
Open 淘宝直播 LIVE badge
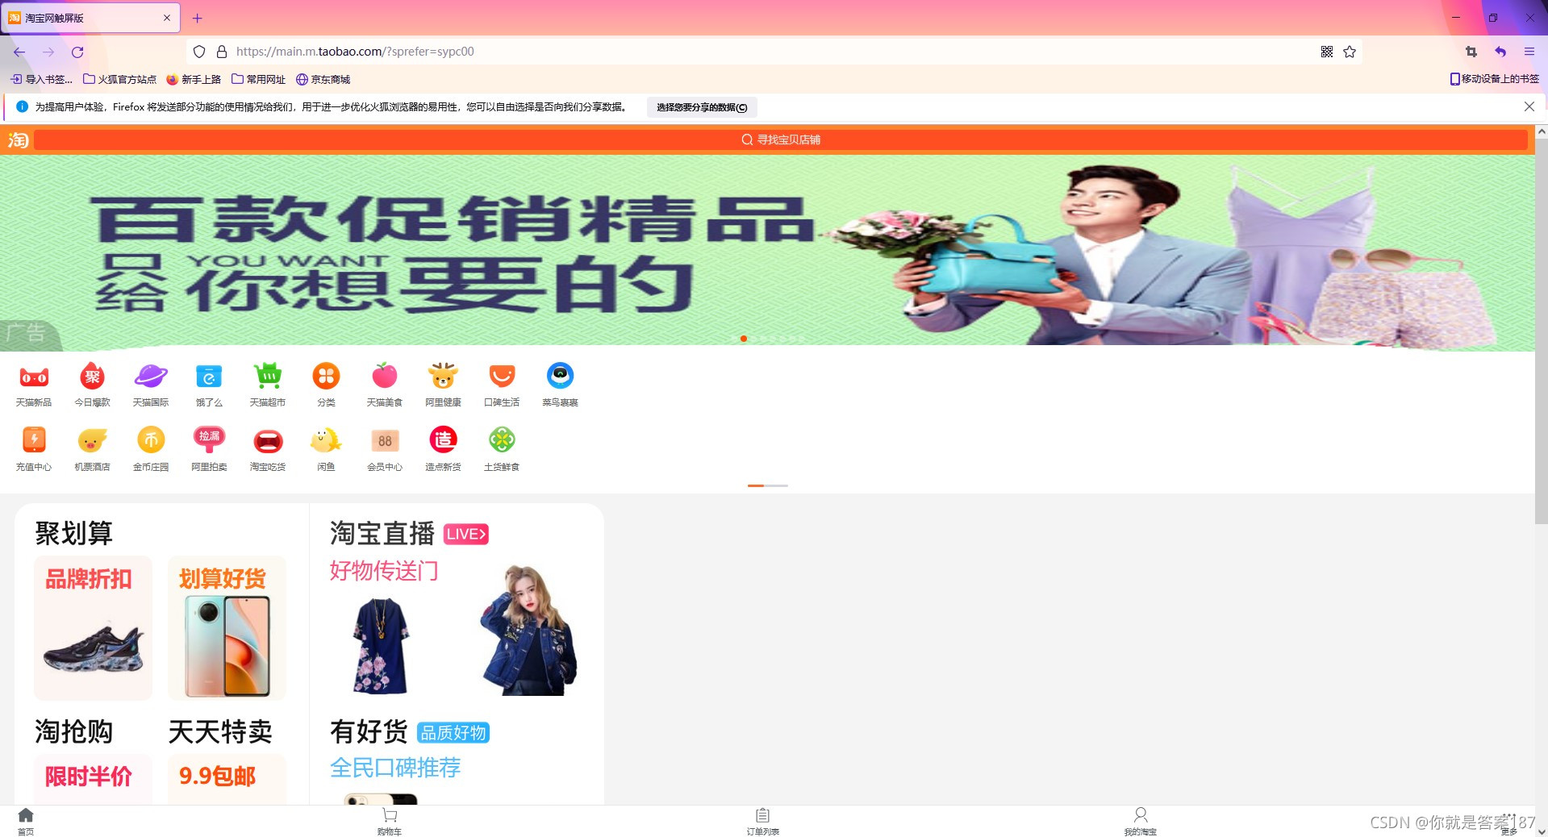tap(466, 534)
